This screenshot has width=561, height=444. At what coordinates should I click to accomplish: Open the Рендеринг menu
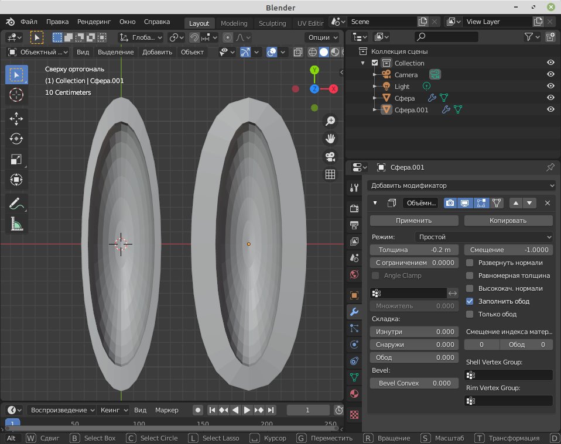coord(94,22)
